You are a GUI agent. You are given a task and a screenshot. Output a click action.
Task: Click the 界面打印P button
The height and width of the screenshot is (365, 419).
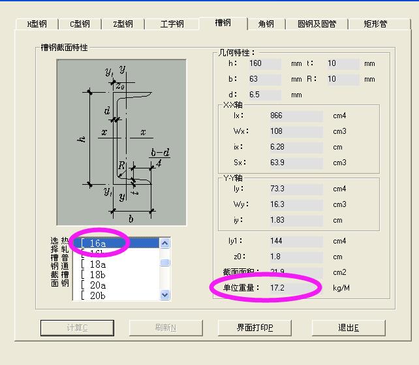coord(255,328)
